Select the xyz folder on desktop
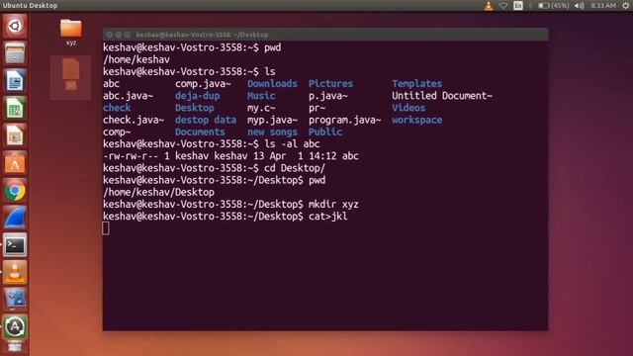This screenshot has width=633, height=356. 70,32
